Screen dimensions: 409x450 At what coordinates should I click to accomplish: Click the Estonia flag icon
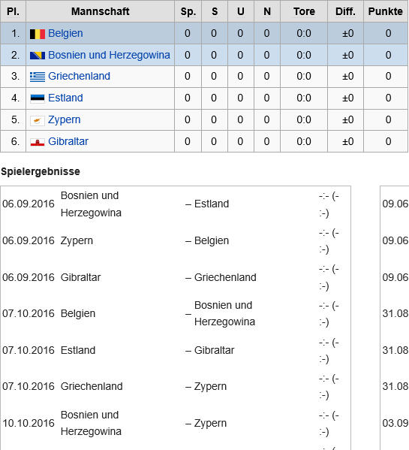pos(38,98)
